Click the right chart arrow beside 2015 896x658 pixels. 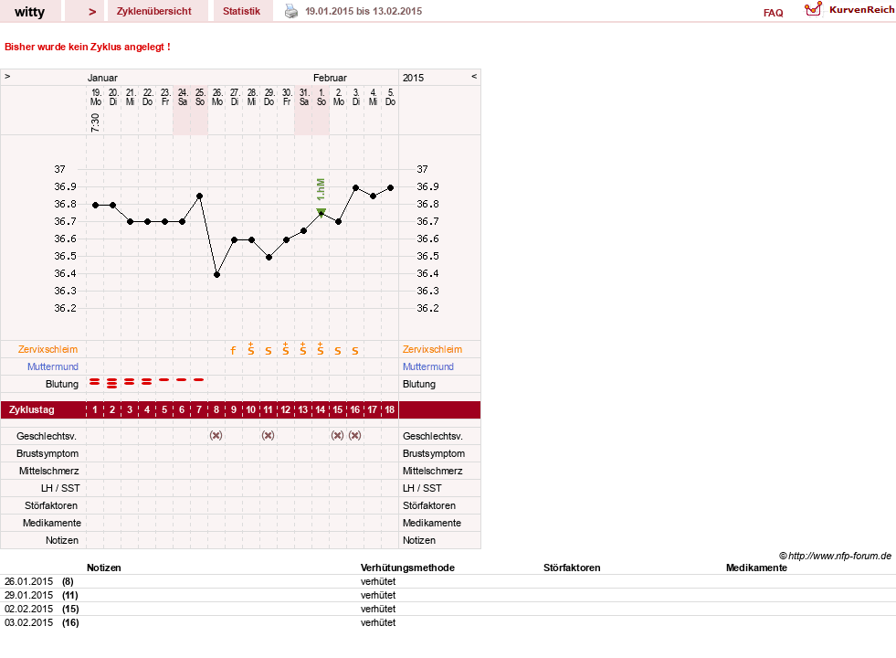coord(474,76)
